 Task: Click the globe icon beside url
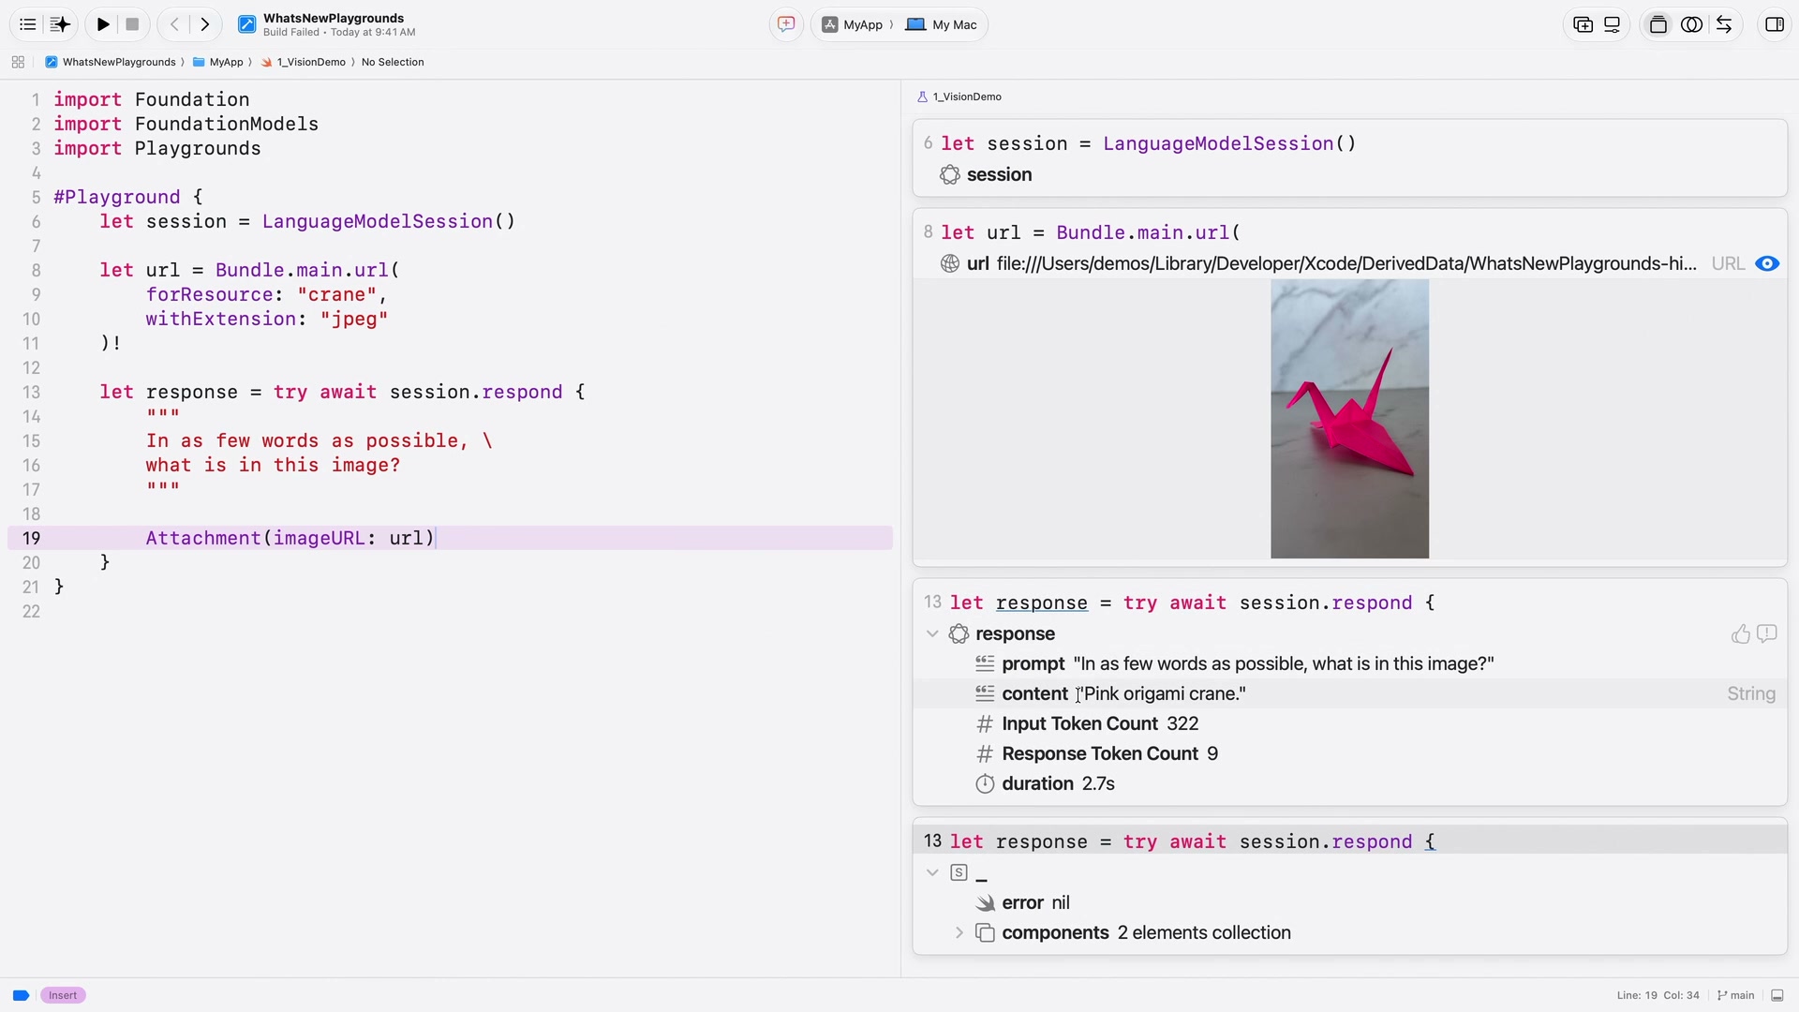tap(949, 264)
